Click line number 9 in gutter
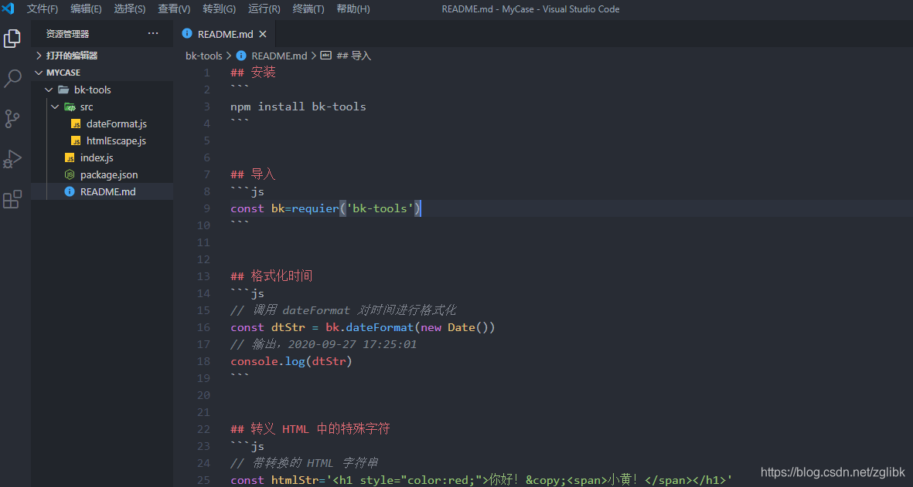913x487 pixels. pyautogui.click(x=206, y=208)
